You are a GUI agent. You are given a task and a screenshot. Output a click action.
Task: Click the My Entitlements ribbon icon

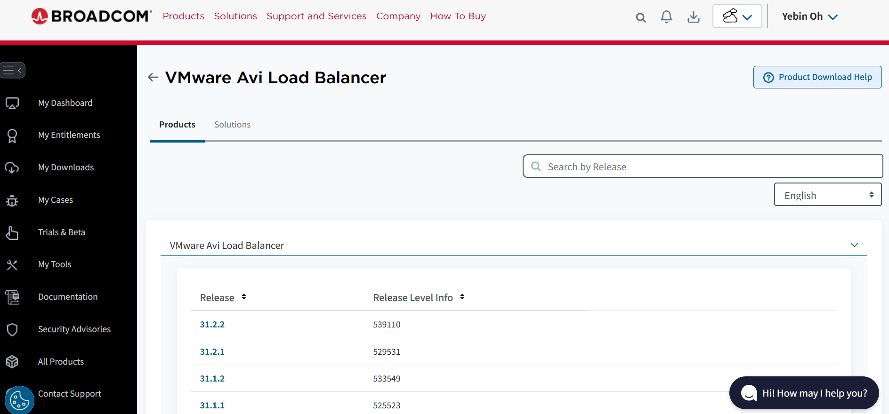(12, 135)
